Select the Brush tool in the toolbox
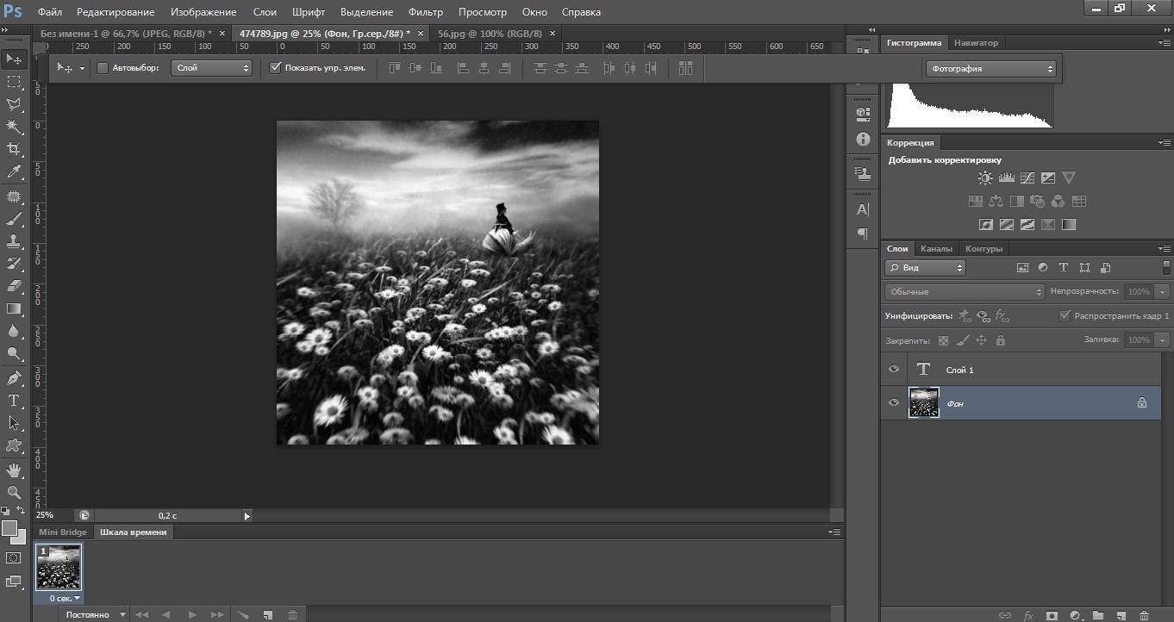 click(x=14, y=220)
